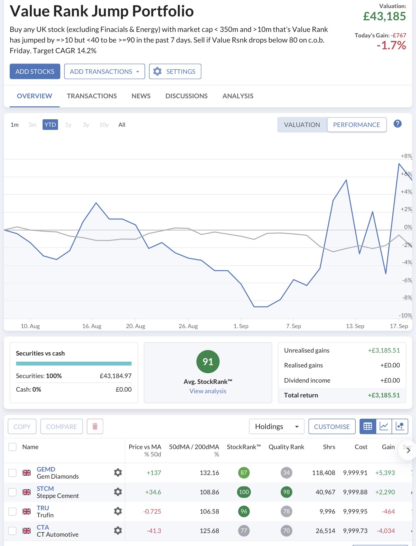416x546 pixels.
Task: Open the chart help question-mark icon
Action: click(x=398, y=124)
